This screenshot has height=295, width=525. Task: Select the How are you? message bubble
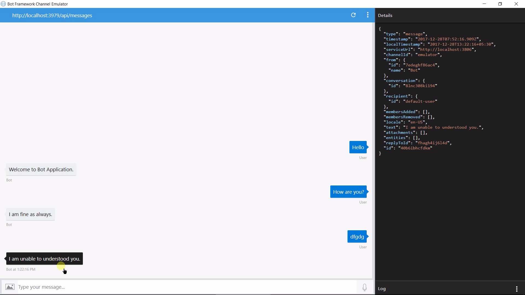pyautogui.click(x=348, y=191)
